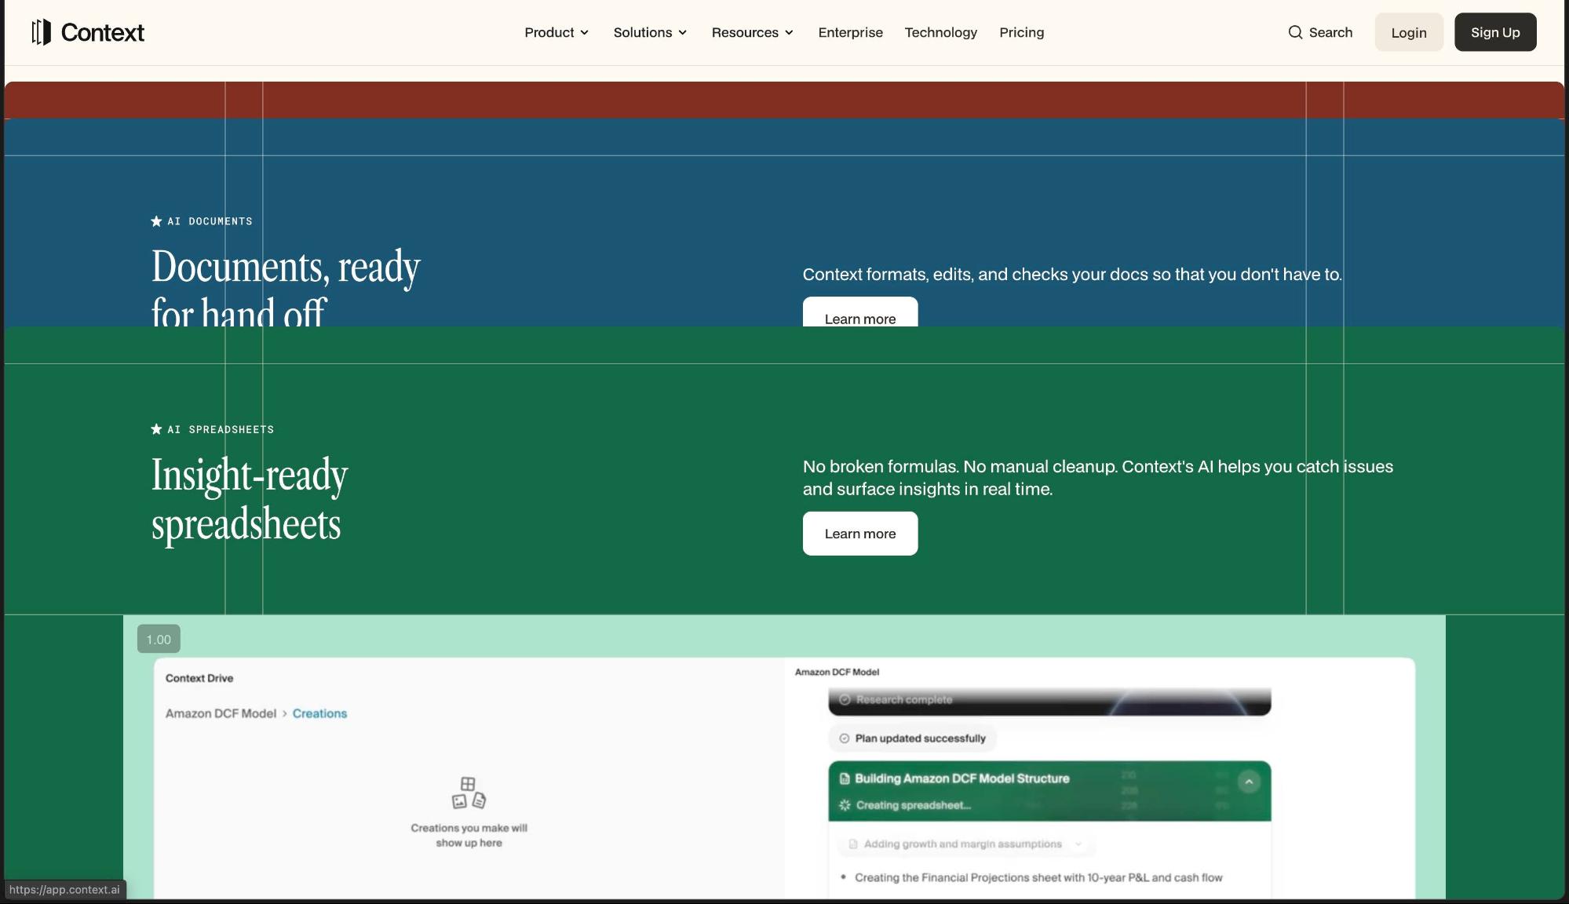Screen dimensions: 1569x904
Task: Open the Resources dropdown
Action: point(752,32)
